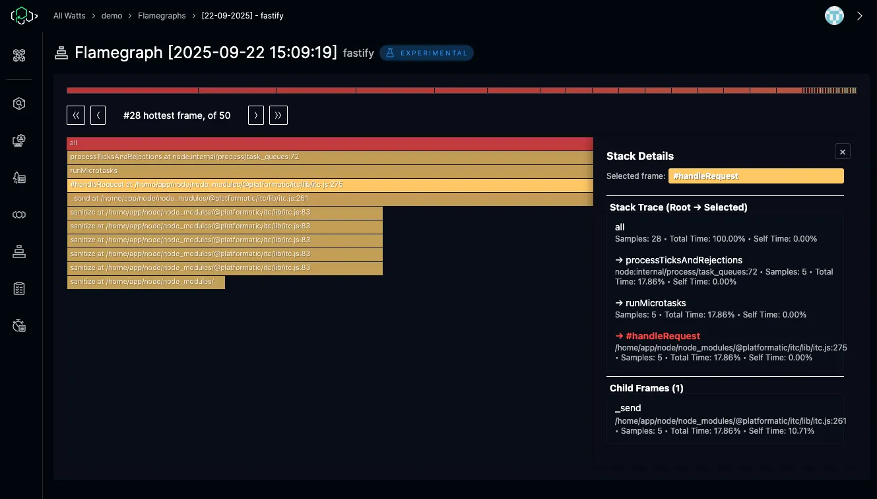Navigate to All Watts breadcrumb
The height and width of the screenshot is (499, 877).
tap(69, 16)
